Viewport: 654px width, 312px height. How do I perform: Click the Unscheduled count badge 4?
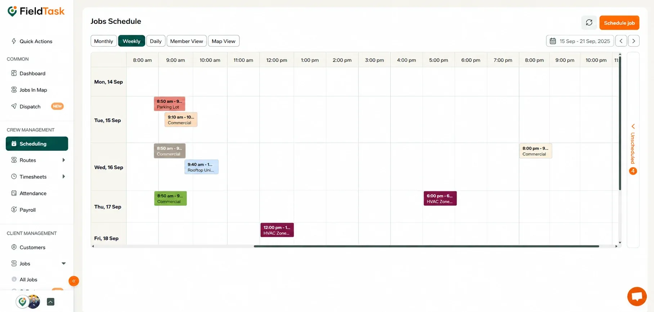coord(633,171)
